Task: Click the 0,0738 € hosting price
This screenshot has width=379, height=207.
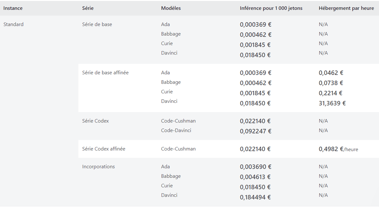Action: pos(331,83)
